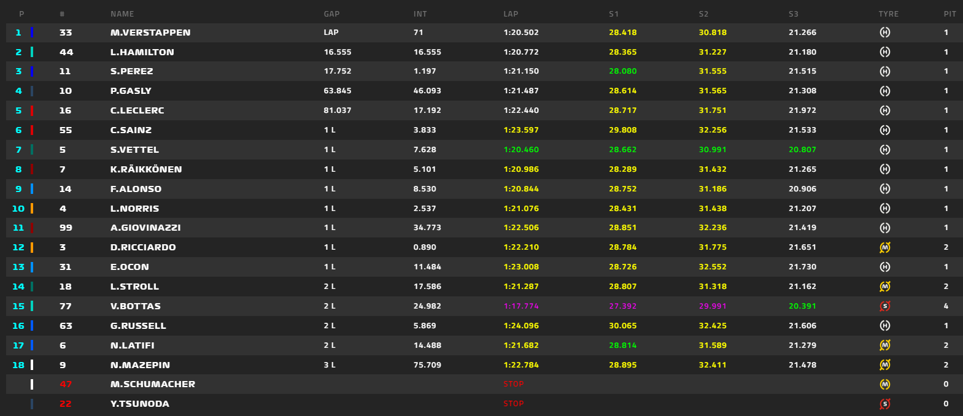Click Hamilton's hard tyre icon
Screen dimensions: 963x416
[x=884, y=52]
